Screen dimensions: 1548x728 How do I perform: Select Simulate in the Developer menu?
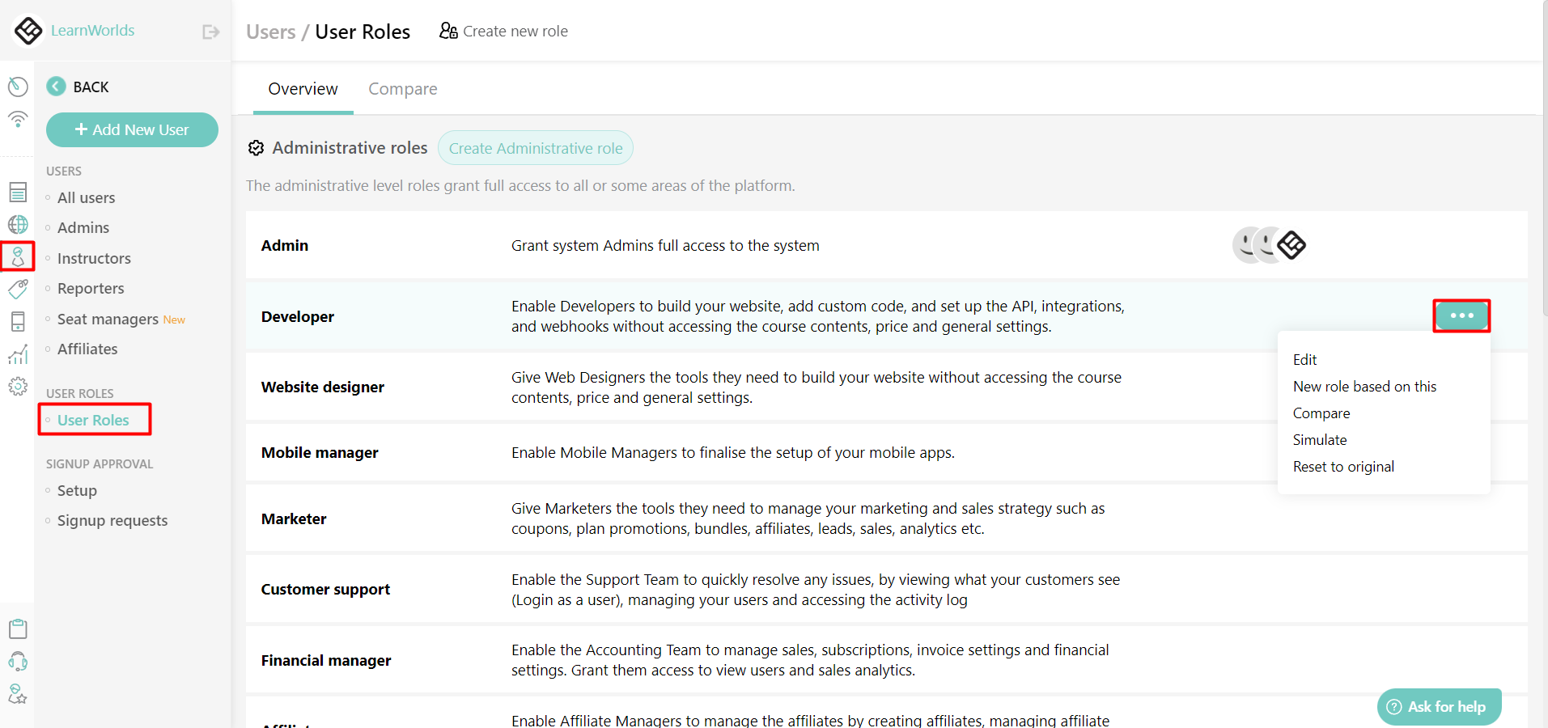pyautogui.click(x=1320, y=439)
